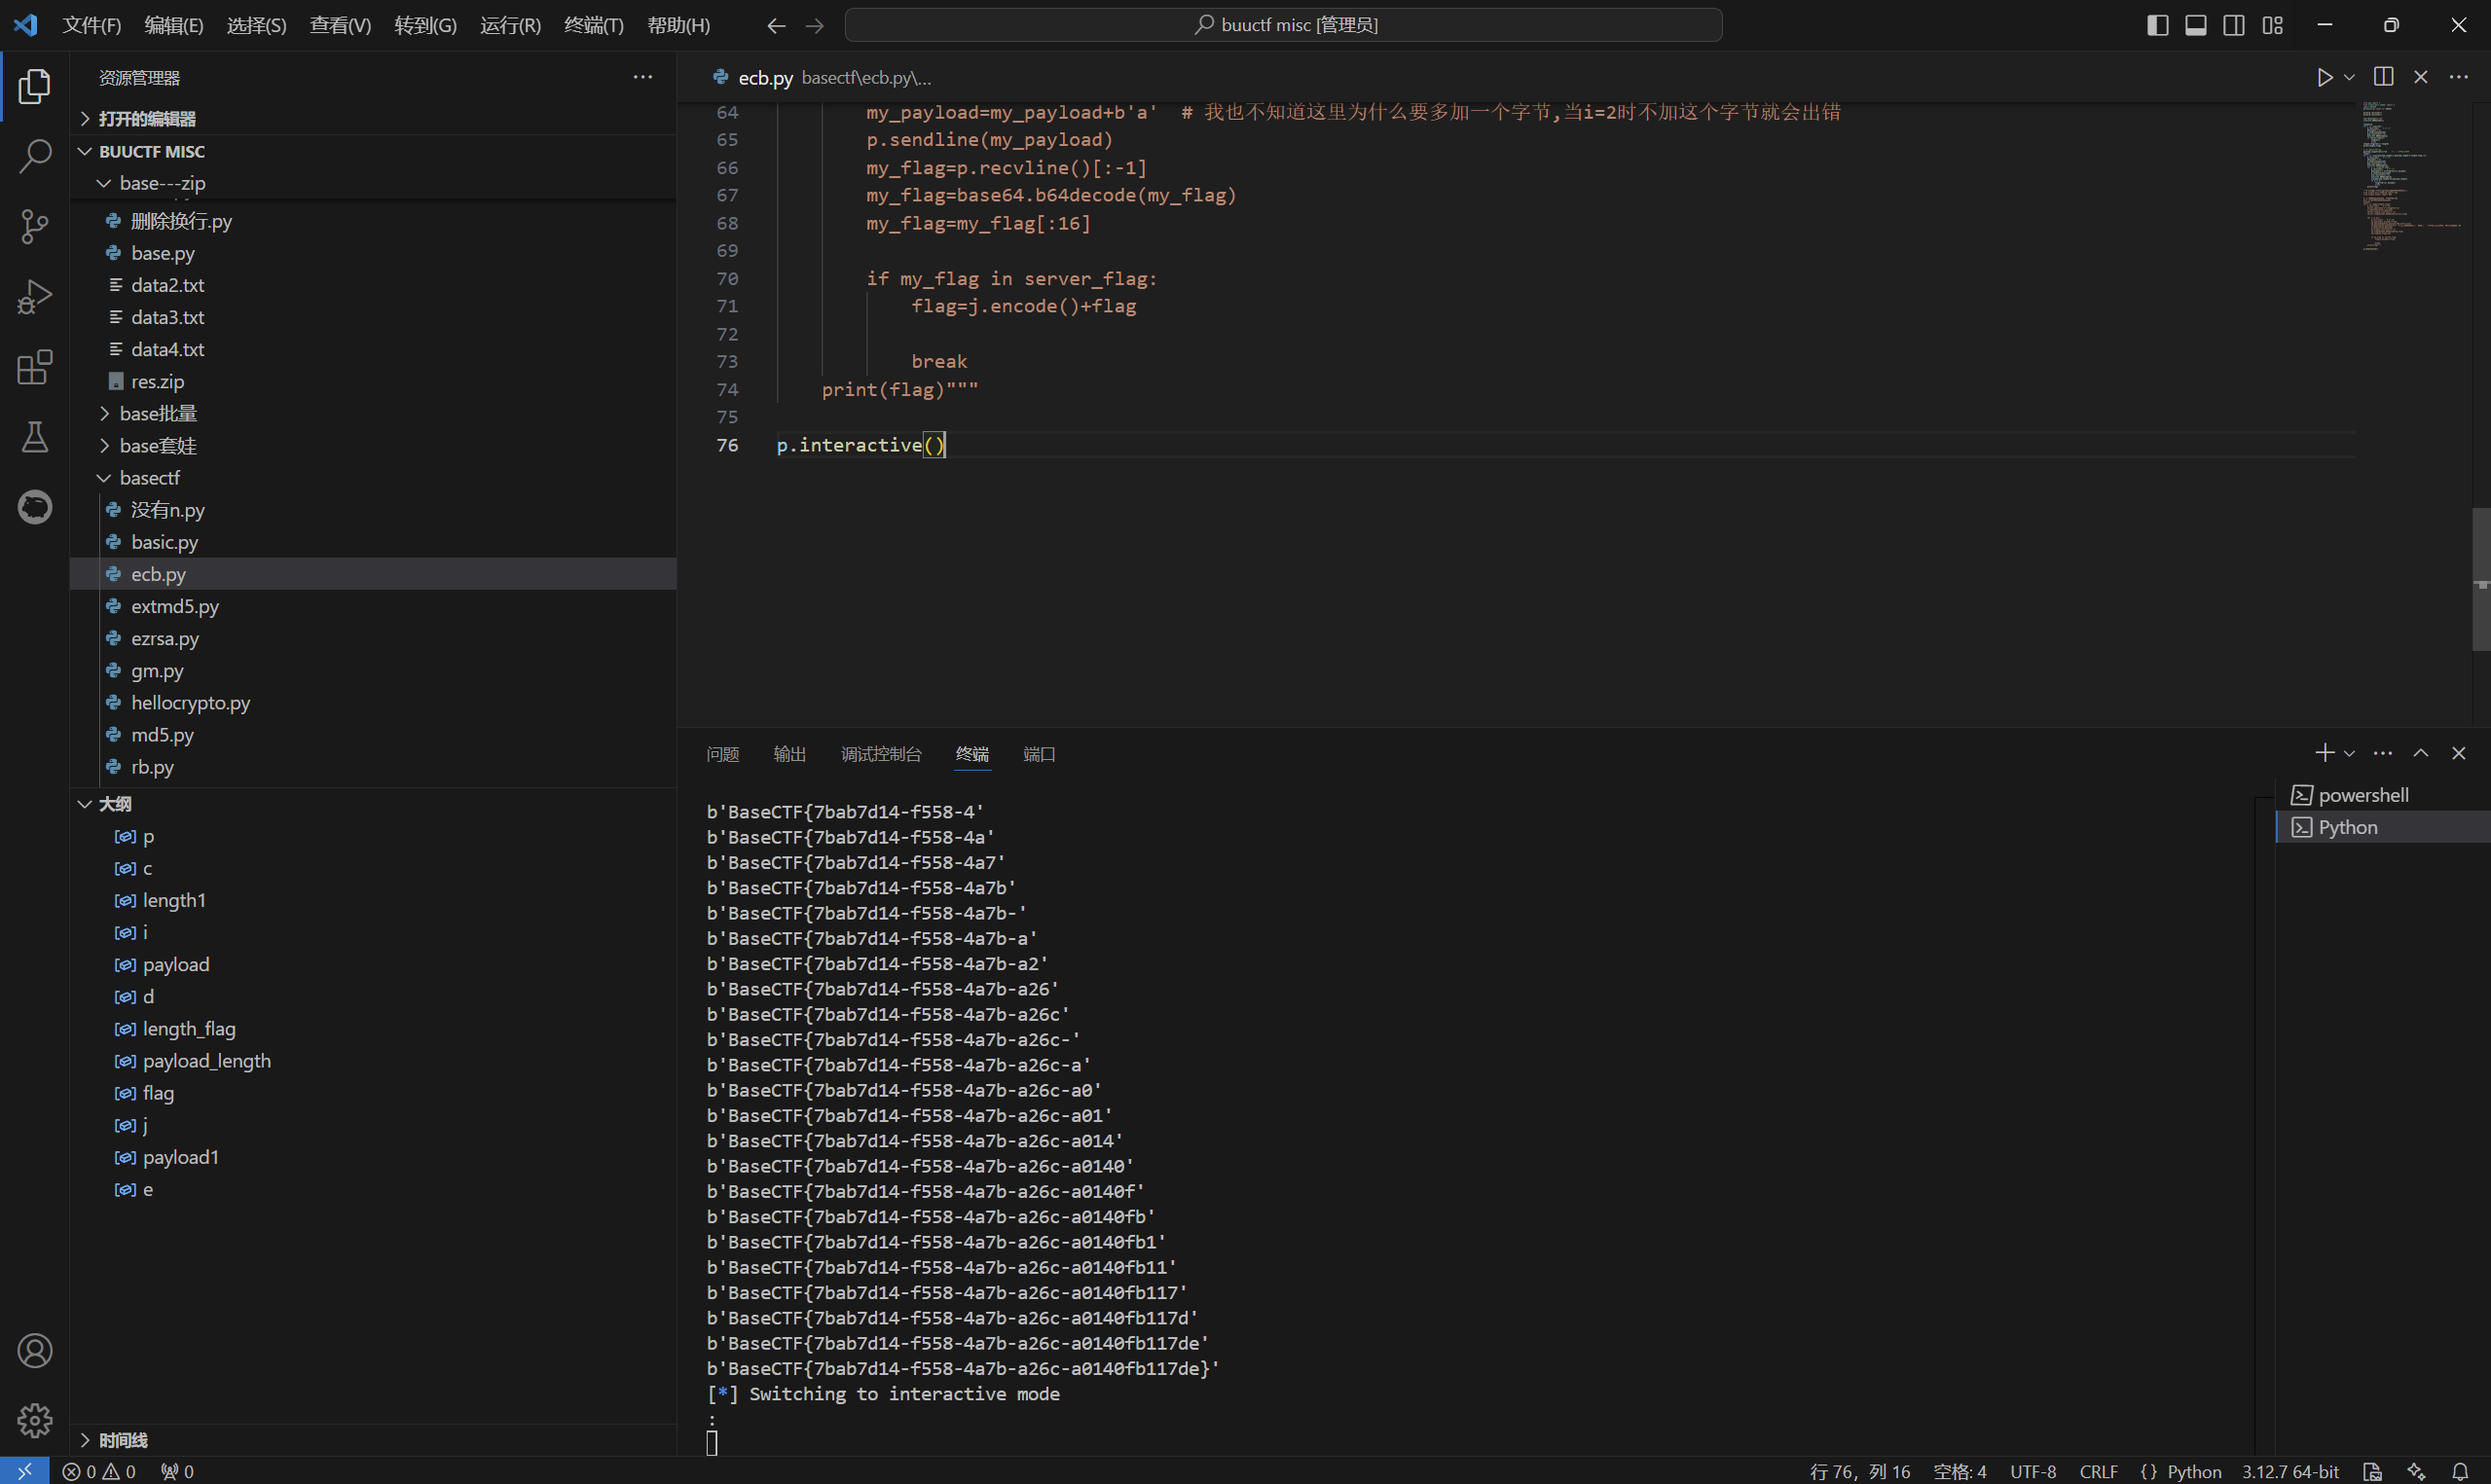Open hellocrypto.py in the file tree
Screen dimensions: 2491x1484
point(373,703)
